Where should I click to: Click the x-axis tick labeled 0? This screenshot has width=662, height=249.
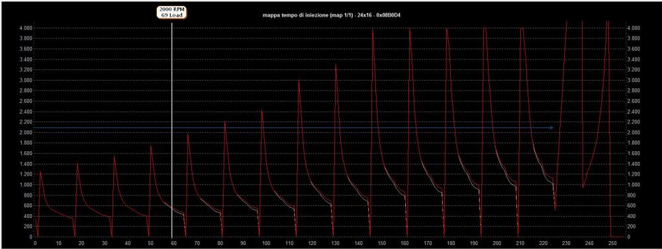pos(35,244)
